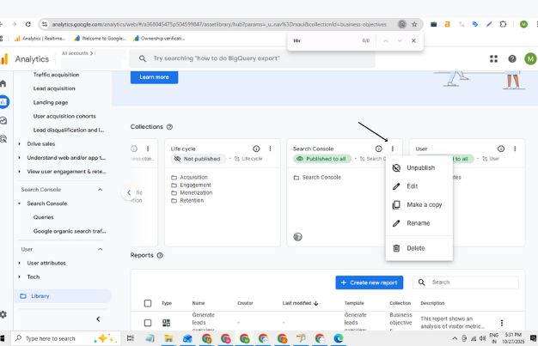The width and height of the screenshot is (538, 346).
Task: Open Google organic search traffic link
Action: [70, 231]
